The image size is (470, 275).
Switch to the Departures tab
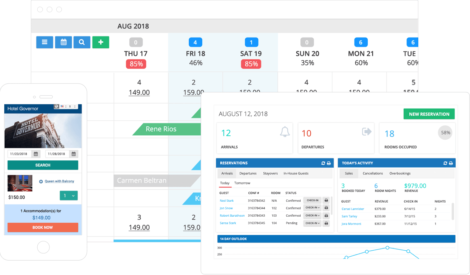248,173
